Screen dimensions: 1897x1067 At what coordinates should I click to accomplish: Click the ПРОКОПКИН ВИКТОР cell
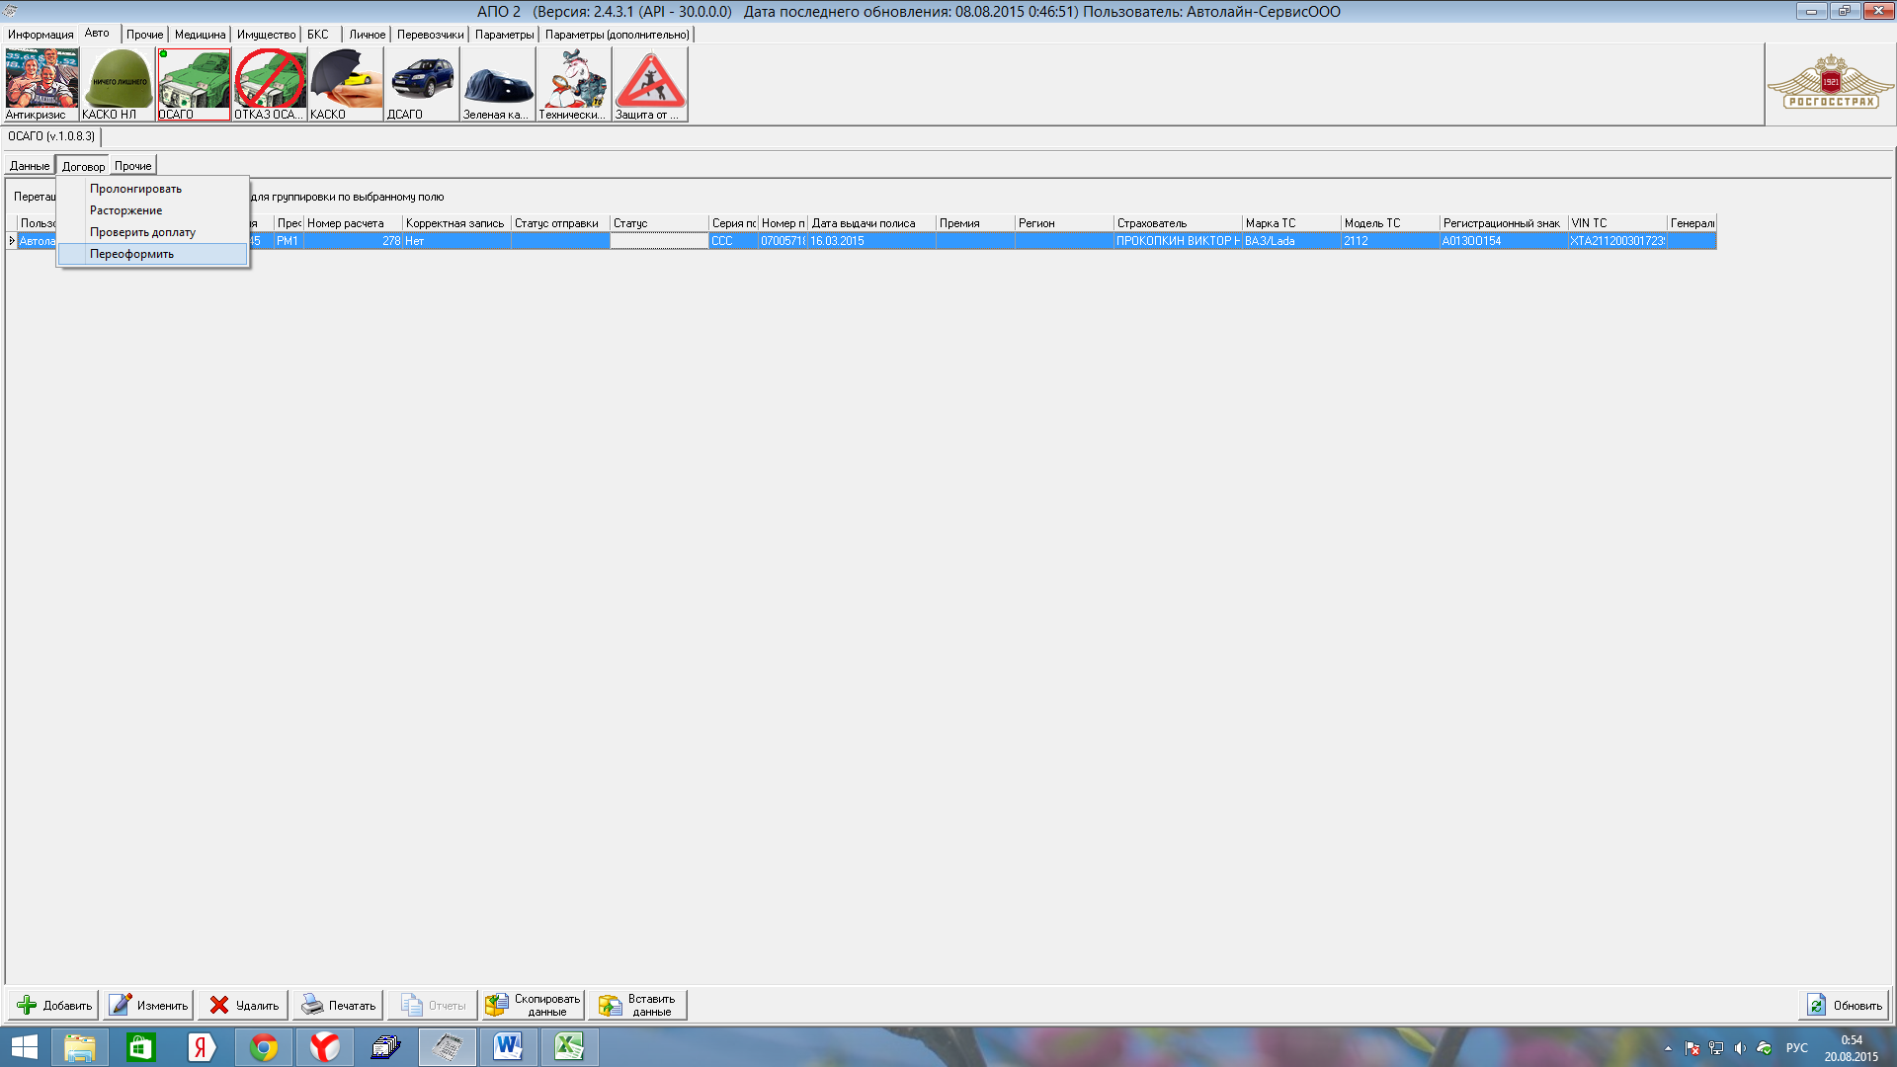[1178, 241]
